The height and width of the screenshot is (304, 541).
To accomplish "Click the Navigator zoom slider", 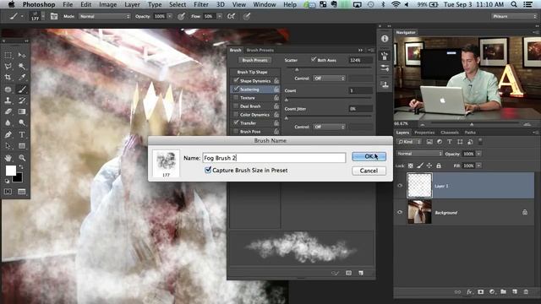I will coord(472,123).
